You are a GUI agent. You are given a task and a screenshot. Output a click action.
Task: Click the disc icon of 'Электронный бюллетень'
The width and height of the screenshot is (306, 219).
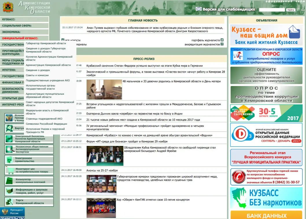coord(9,139)
